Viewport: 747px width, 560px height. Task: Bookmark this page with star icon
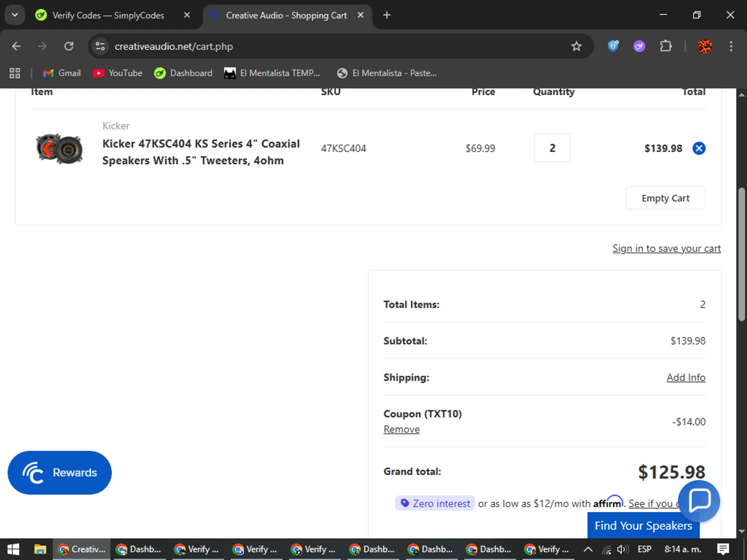click(x=576, y=46)
